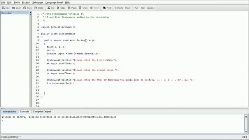Undo the last edit
The image size is (249, 140).
83,8
